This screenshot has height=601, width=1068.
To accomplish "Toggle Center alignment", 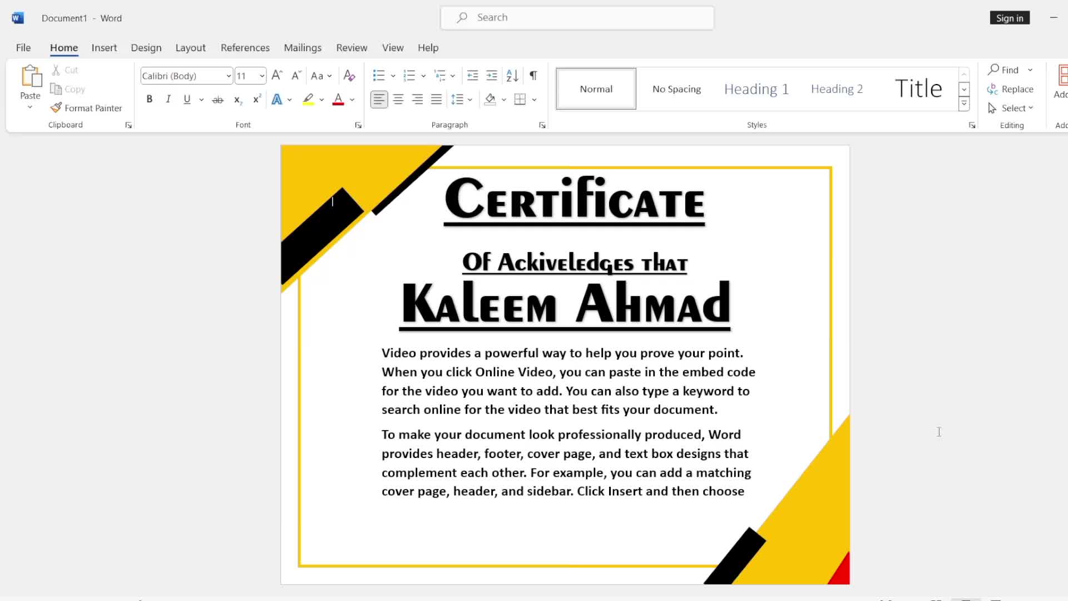I will click(398, 100).
